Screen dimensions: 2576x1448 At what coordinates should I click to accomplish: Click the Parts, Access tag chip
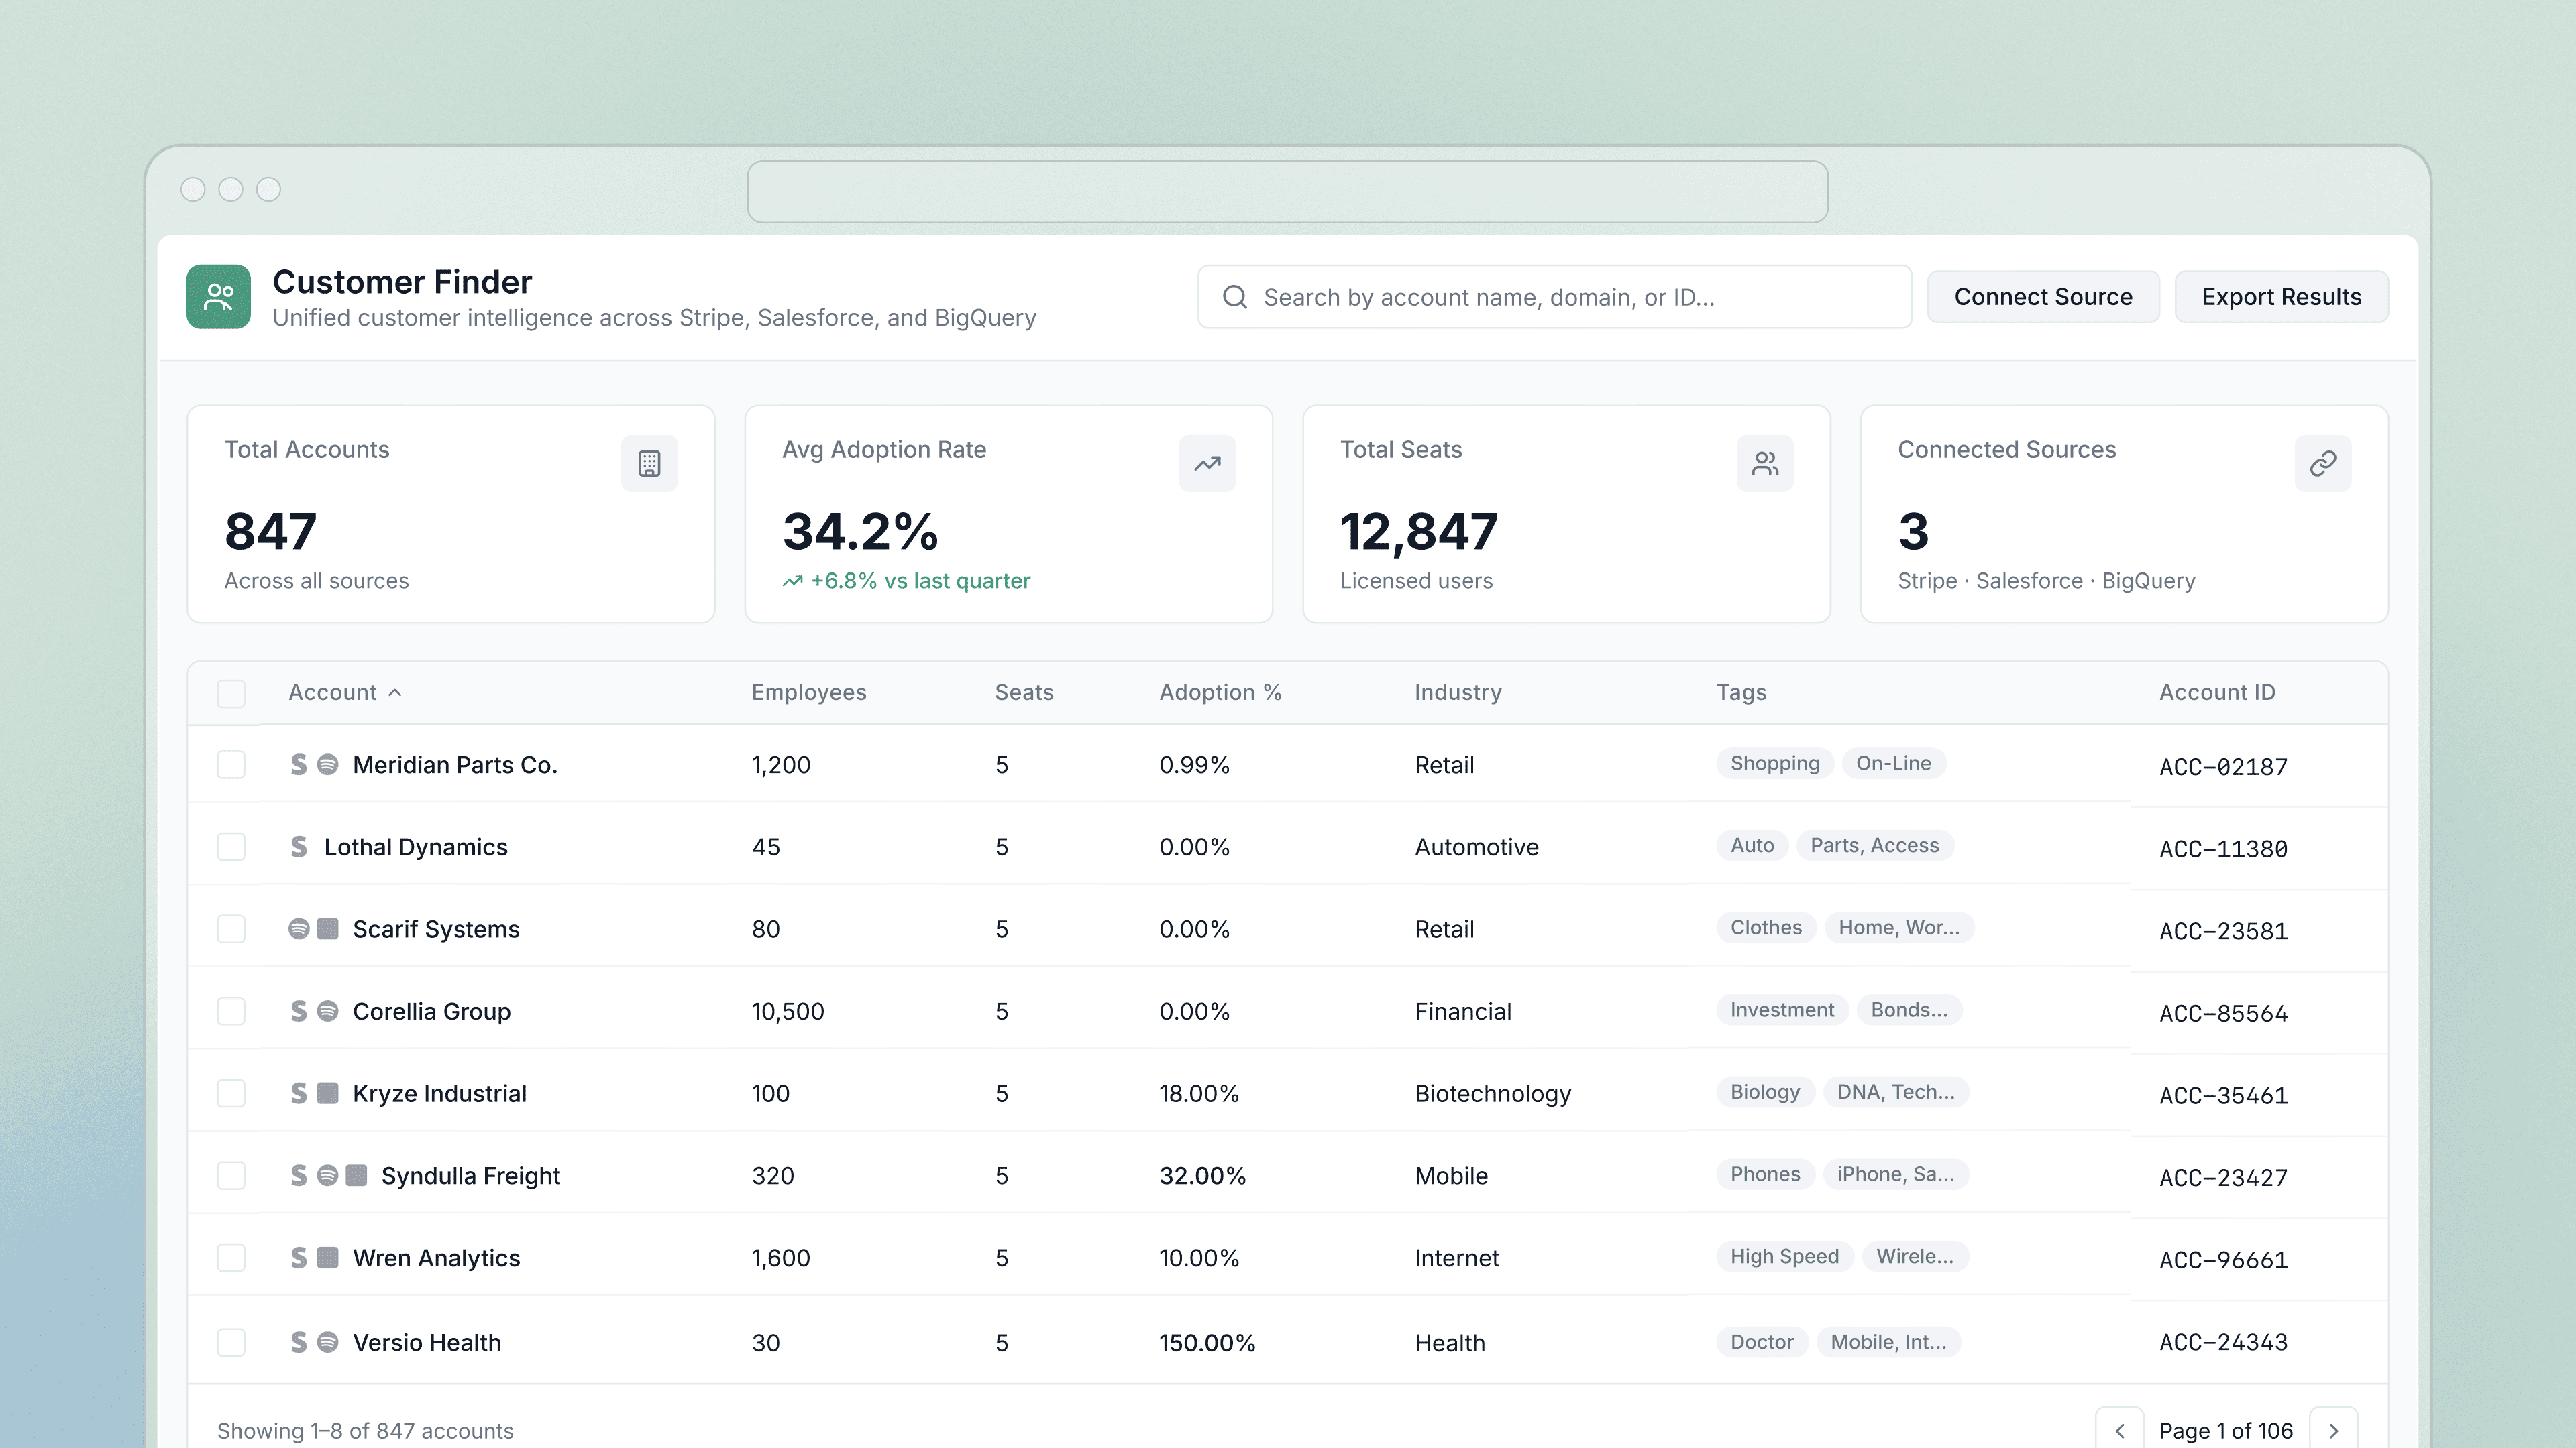pos(1874,845)
